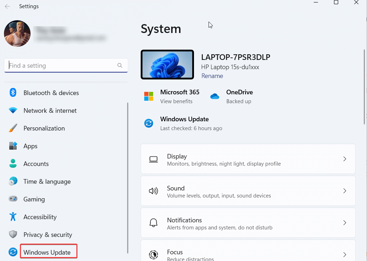Image resolution: width=367 pixels, height=261 pixels.
Task: Rename the LAPTOP-7PSR3DLP device
Action: tap(212, 76)
